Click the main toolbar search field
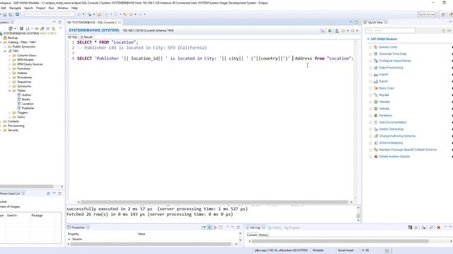 (x=50, y=14)
